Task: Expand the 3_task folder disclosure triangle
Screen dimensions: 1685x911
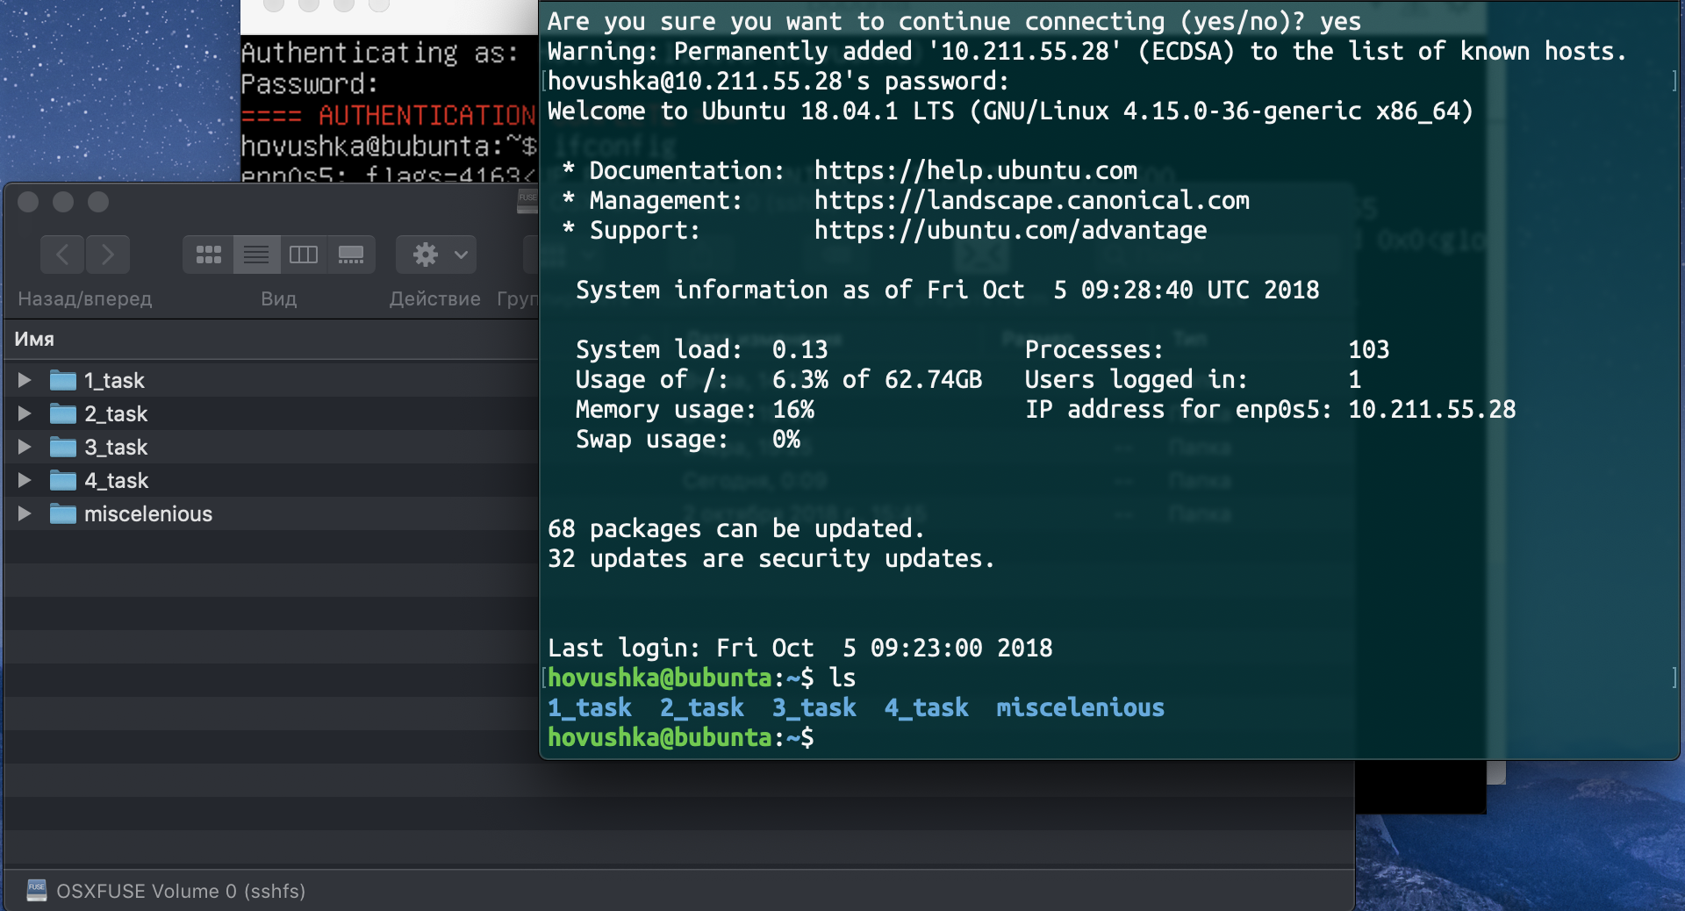Action: pos(25,447)
